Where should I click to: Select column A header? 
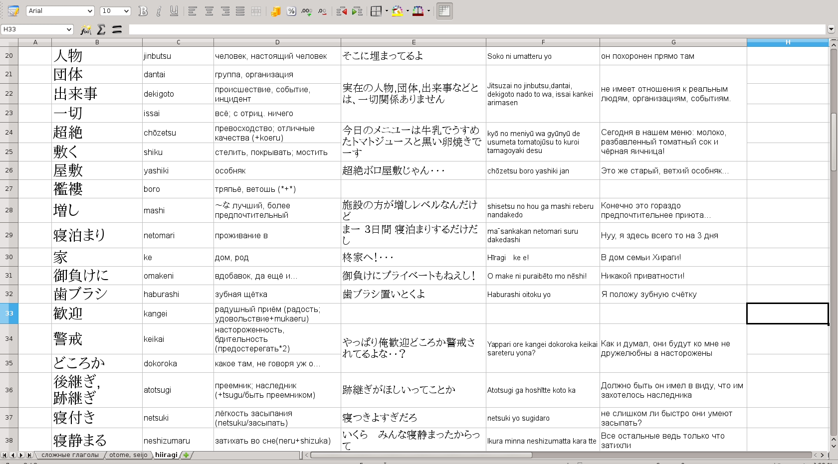click(x=35, y=42)
